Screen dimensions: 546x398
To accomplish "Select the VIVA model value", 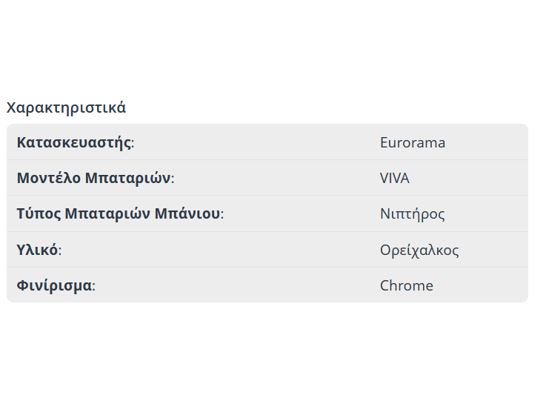I will click(x=395, y=179).
